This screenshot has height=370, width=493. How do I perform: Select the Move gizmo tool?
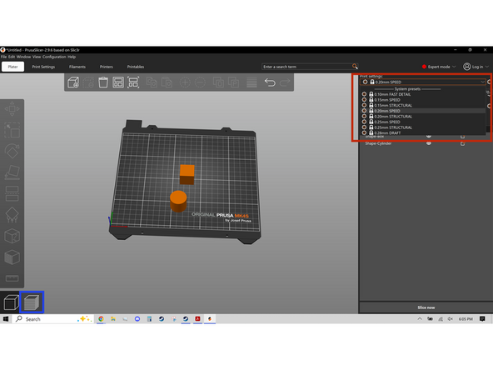12,109
